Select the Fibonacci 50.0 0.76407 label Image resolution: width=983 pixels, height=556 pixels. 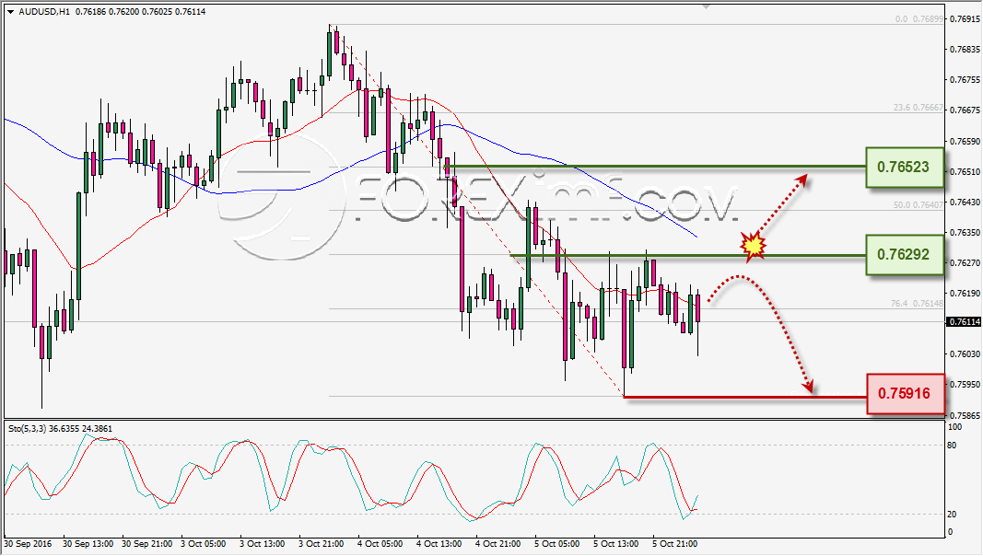918,204
